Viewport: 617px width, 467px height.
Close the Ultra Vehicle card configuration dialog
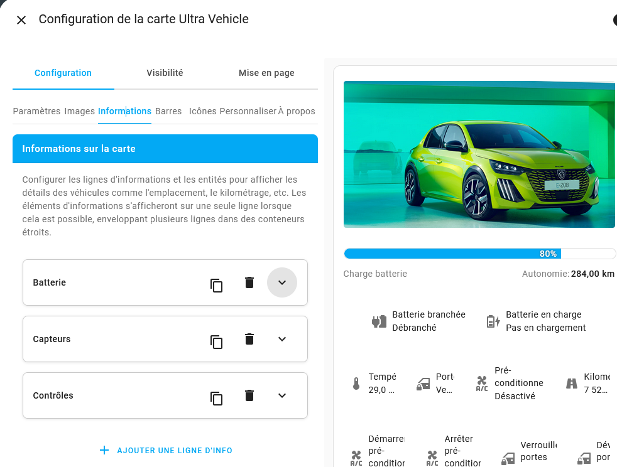click(21, 19)
